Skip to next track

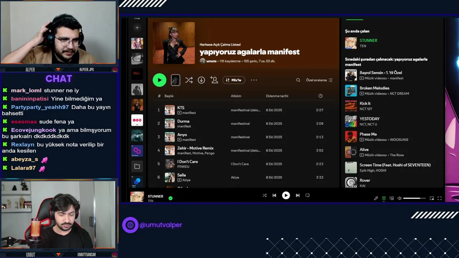click(x=298, y=195)
